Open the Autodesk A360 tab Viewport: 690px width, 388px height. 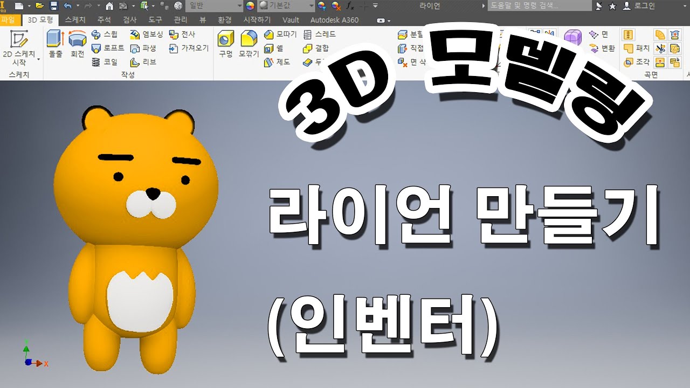[334, 20]
